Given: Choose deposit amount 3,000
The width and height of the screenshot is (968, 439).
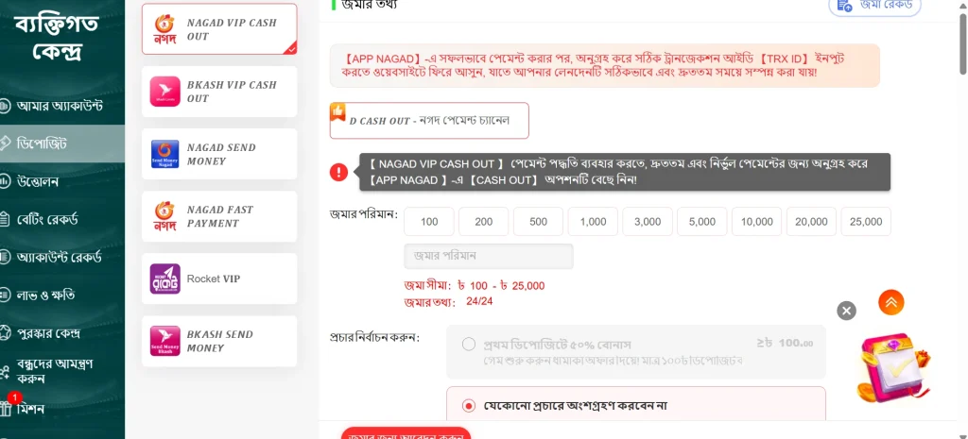Looking at the screenshot, I should tap(648, 221).
